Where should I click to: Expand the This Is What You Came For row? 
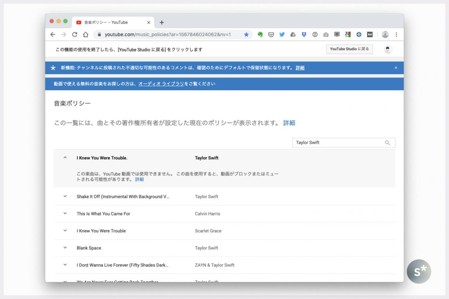pos(65,214)
